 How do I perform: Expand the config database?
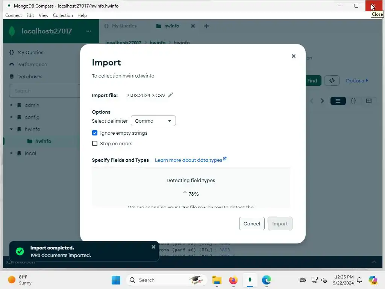coord(11,117)
